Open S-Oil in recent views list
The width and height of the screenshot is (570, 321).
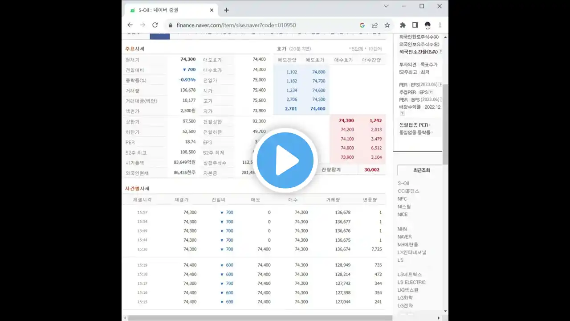(x=403, y=183)
